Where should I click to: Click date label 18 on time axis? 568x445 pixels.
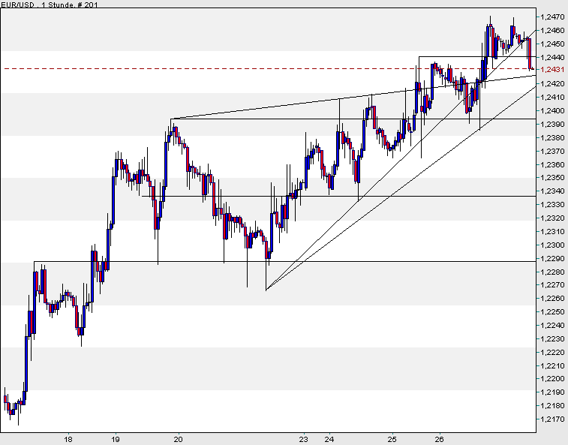click(68, 439)
